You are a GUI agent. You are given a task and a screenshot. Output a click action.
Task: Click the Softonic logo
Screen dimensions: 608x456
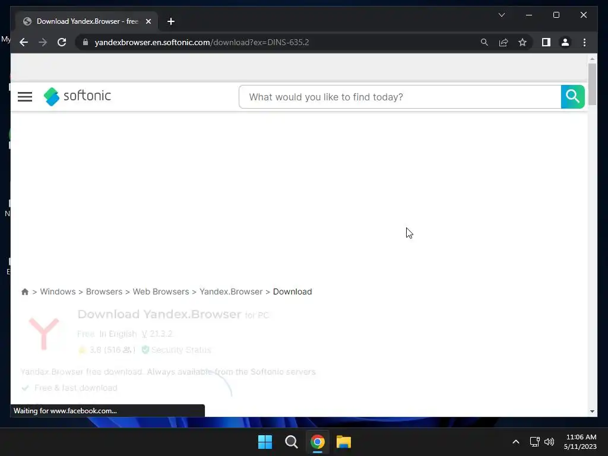pyautogui.click(x=77, y=96)
